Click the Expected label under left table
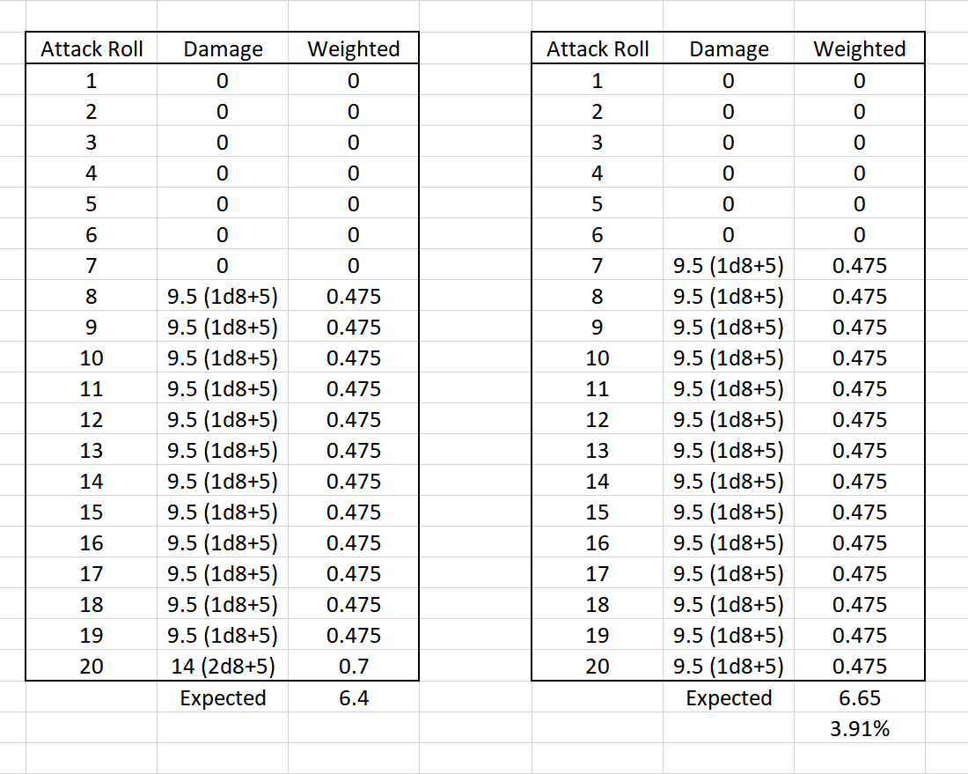968x774 pixels. pyautogui.click(x=223, y=697)
